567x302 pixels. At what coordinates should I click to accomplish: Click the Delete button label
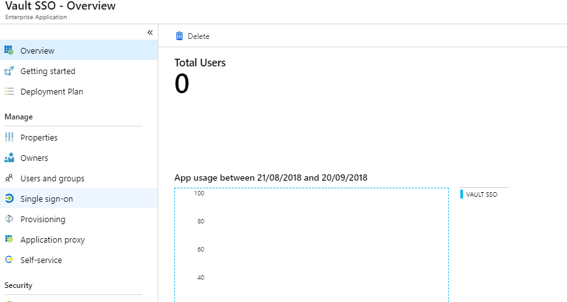click(x=199, y=36)
